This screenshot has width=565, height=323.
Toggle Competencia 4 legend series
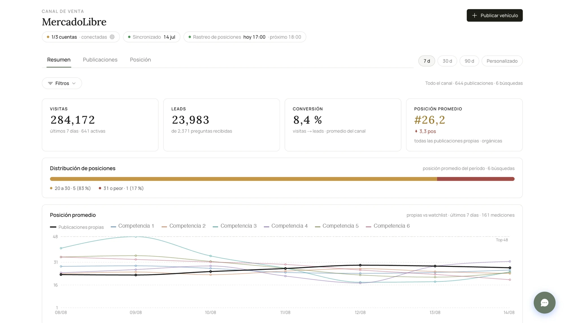pyautogui.click(x=286, y=226)
